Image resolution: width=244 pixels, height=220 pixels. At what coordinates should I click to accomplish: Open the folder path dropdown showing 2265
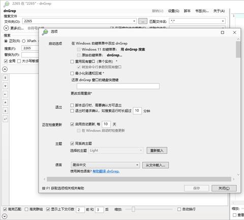tap(134, 21)
